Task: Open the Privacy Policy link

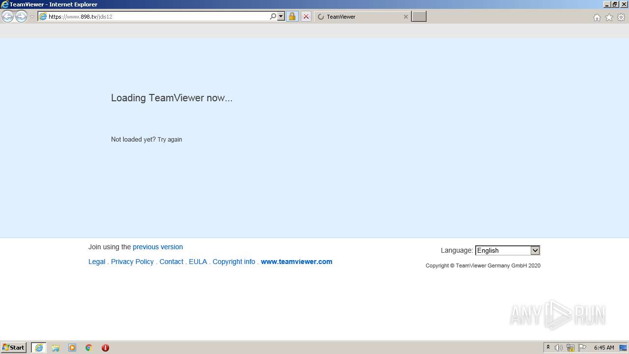Action: coord(132,262)
